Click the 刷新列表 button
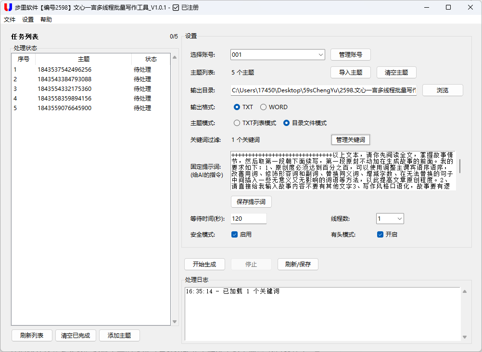The image size is (482, 352). pyautogui.click(x=32, y=335)
